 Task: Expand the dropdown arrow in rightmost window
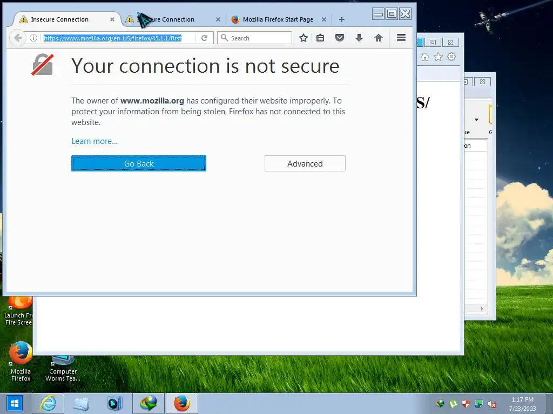point(476,120)
